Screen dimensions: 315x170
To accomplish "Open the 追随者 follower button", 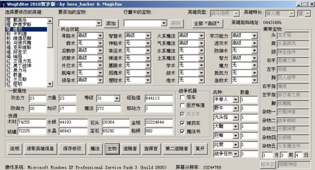I will click(130, 149).
